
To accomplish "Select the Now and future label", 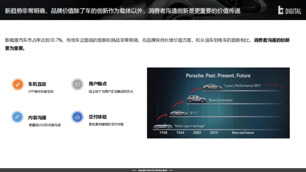I will click(243, 133).
